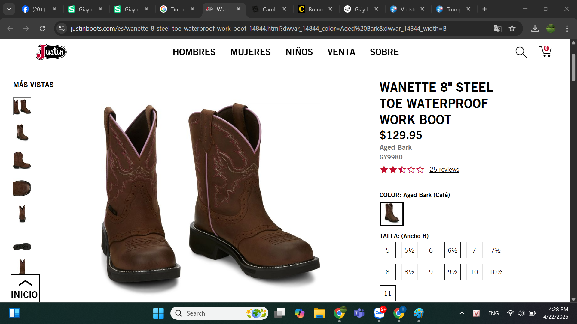Select the Aged Bark color swatch

point(391,214)
